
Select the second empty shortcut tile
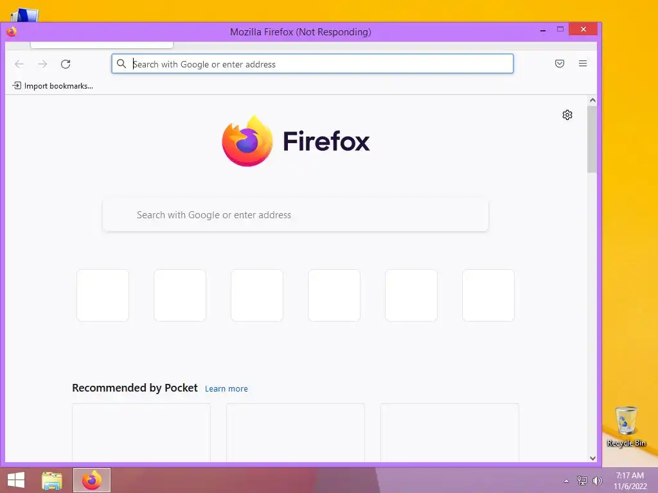180,295
